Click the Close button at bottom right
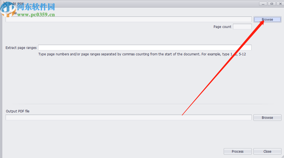Image resolution: width=284 pixels, height=158 pixels. coord(267,152)
